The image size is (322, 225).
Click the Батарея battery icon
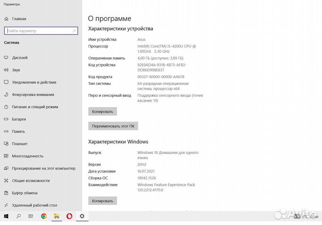click(6, 119)
